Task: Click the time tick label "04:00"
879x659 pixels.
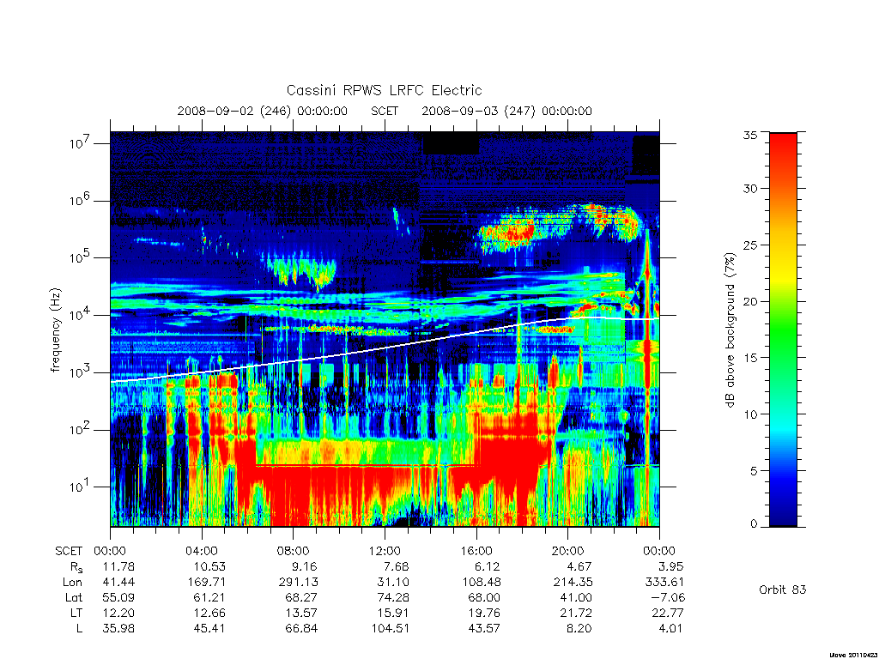Action: (202, 551)
